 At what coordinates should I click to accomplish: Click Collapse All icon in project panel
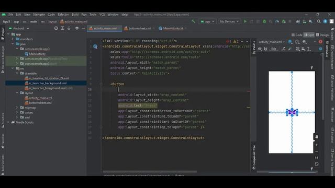coord(69,28)
